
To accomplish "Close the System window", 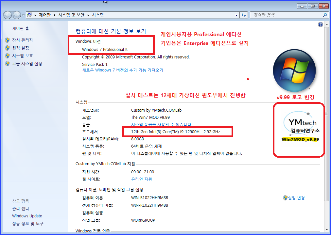I will [323, 6].
